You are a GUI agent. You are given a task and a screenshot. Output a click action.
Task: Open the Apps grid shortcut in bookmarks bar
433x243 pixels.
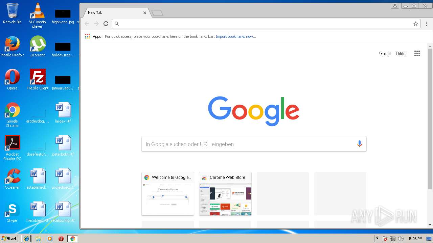[x=93, y=36]
